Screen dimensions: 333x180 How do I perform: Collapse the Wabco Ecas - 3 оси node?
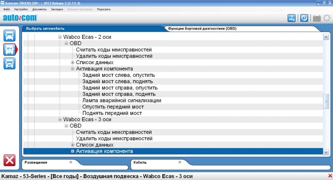pos(60,120)
